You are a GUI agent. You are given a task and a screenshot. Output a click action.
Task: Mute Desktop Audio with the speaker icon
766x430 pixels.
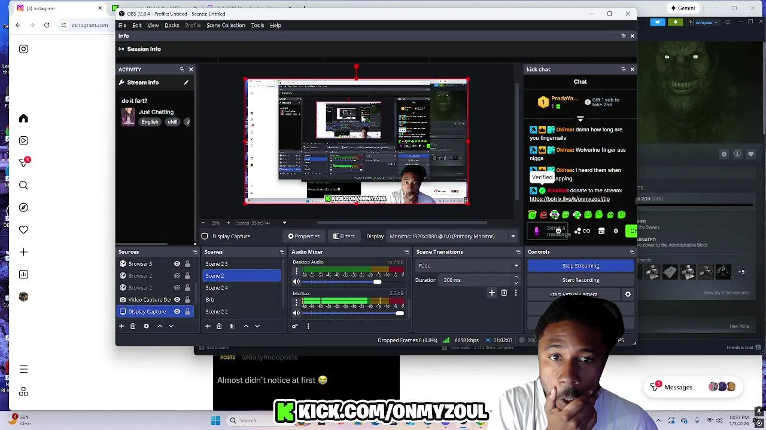pyautogui.click(x=296, y=282)
